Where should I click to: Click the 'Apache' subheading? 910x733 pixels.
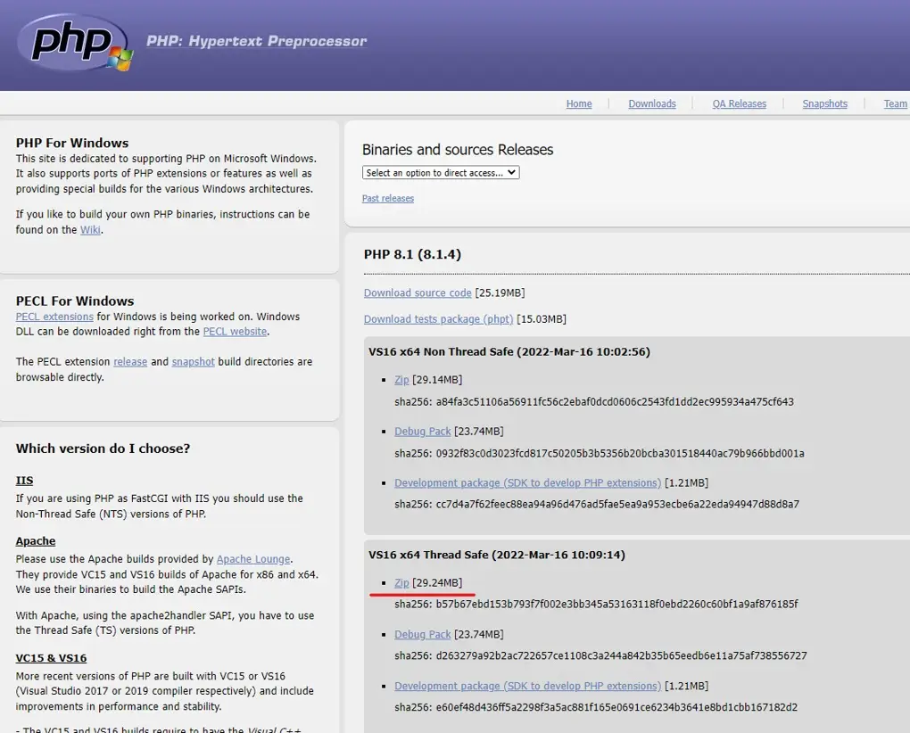click(x=36, y=541)
